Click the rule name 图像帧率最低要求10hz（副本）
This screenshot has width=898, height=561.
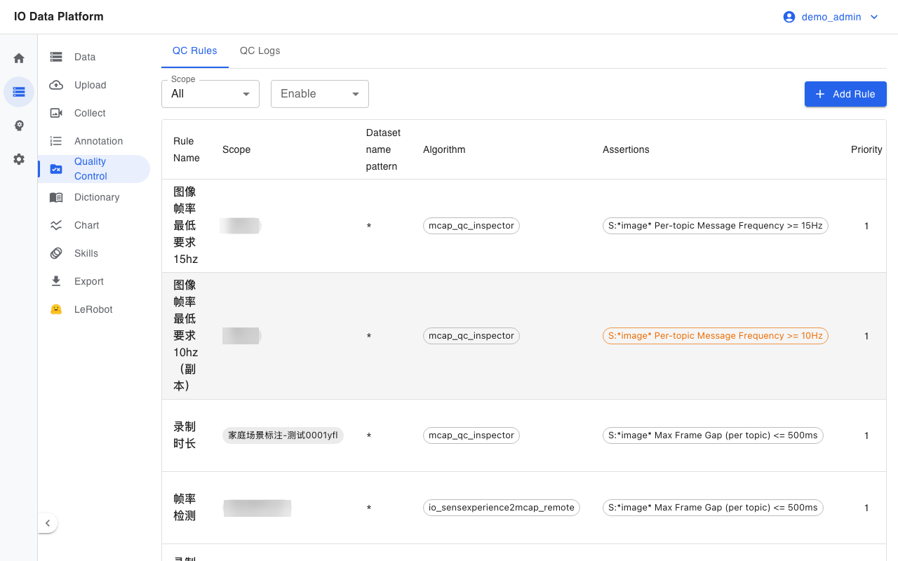(185, 336)
